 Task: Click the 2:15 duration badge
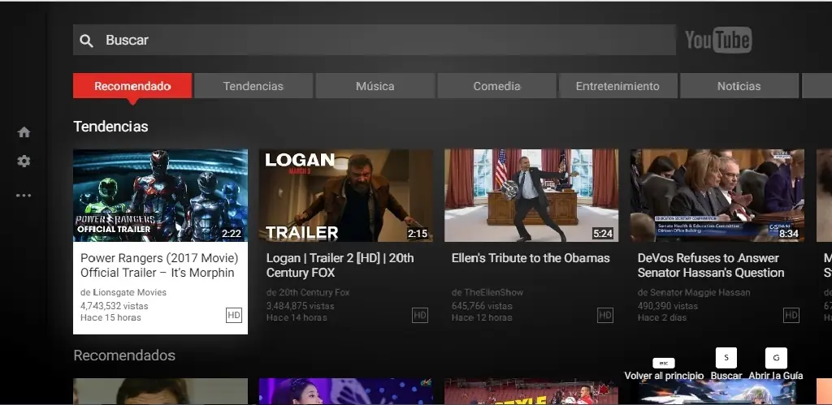(418, 234)
